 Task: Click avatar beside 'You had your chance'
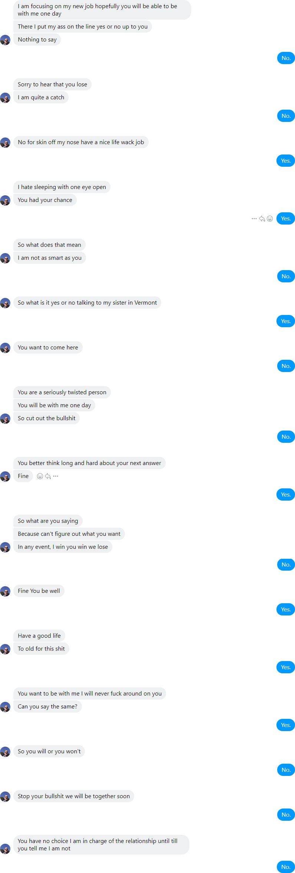point(5,200)
